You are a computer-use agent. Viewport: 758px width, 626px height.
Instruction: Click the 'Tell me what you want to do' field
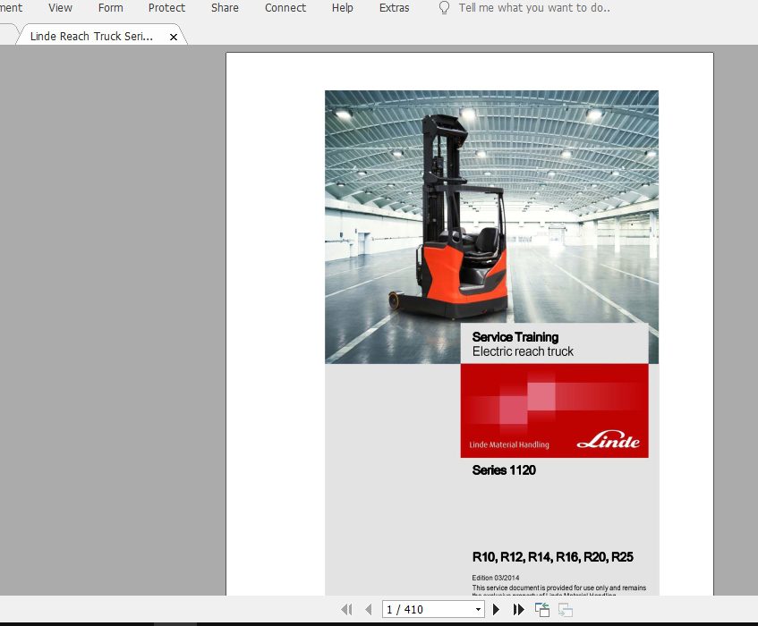tap(534, 8)
